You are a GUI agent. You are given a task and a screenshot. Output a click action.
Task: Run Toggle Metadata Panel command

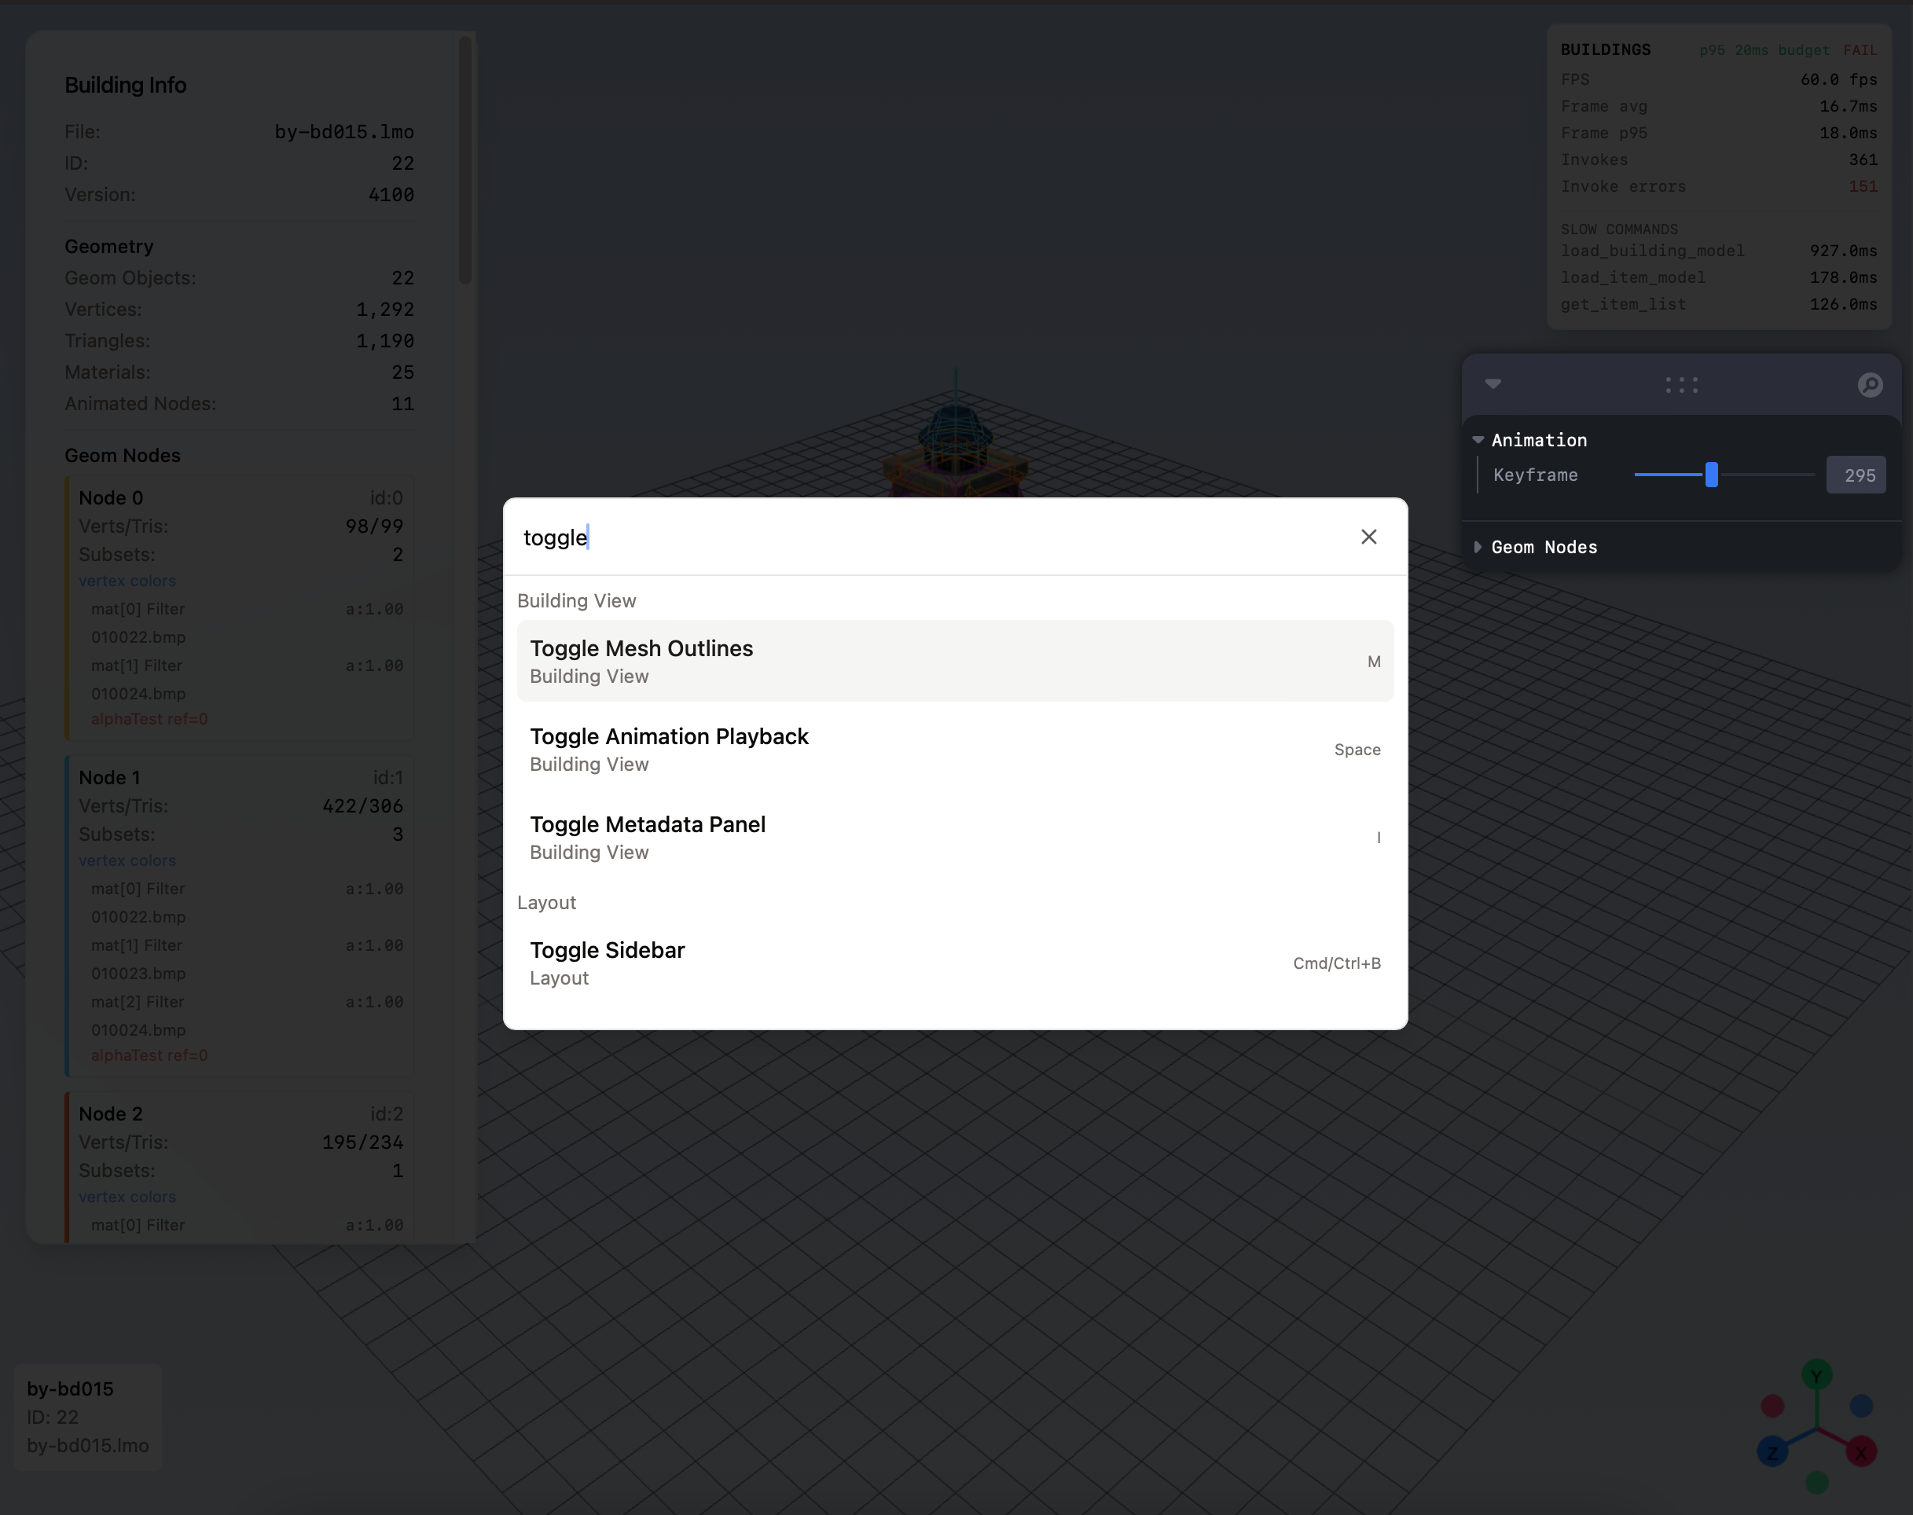pyautogui.click(x=955, y=836)
